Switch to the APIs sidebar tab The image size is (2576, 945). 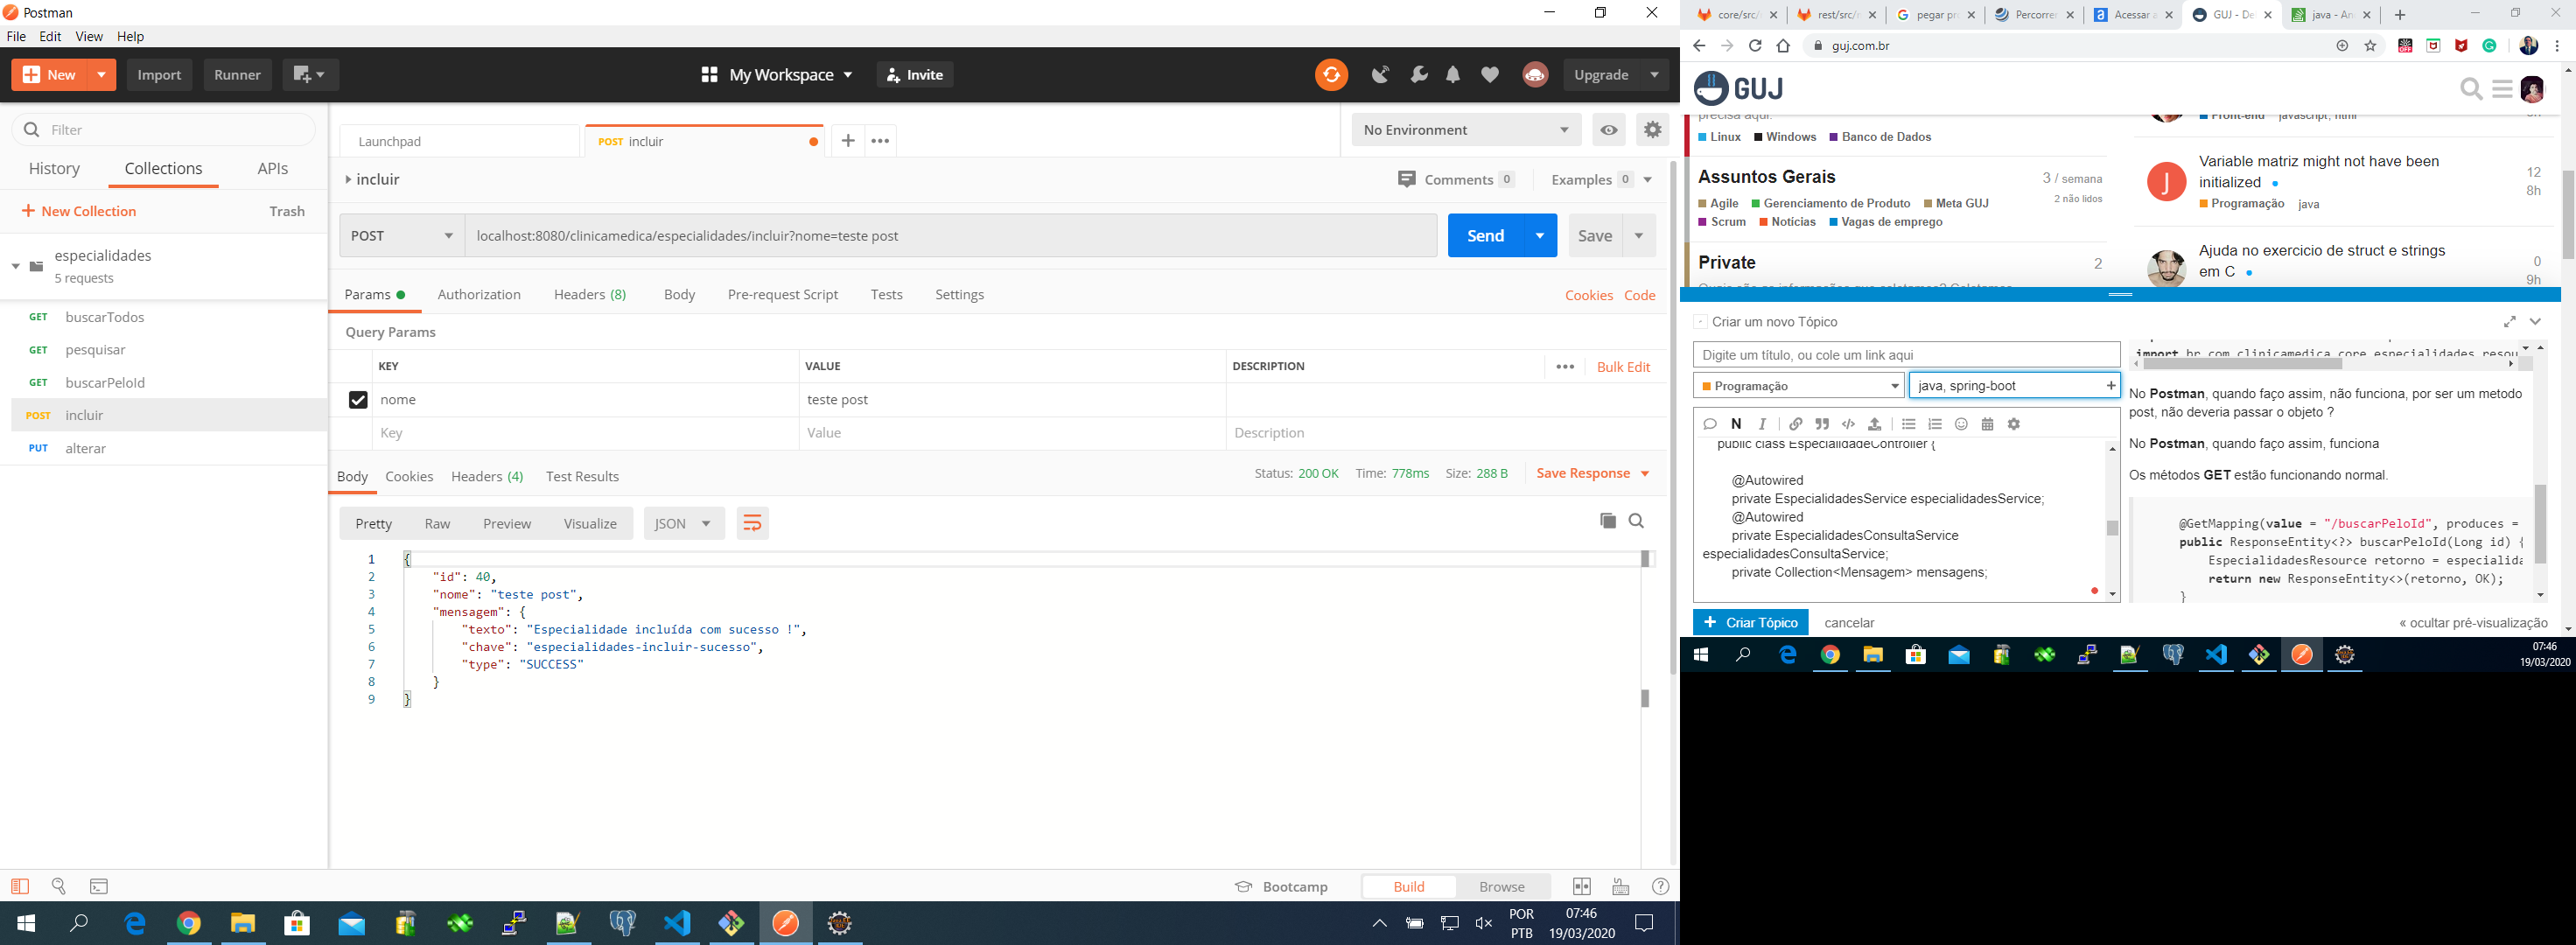click(x=272, y=169)
